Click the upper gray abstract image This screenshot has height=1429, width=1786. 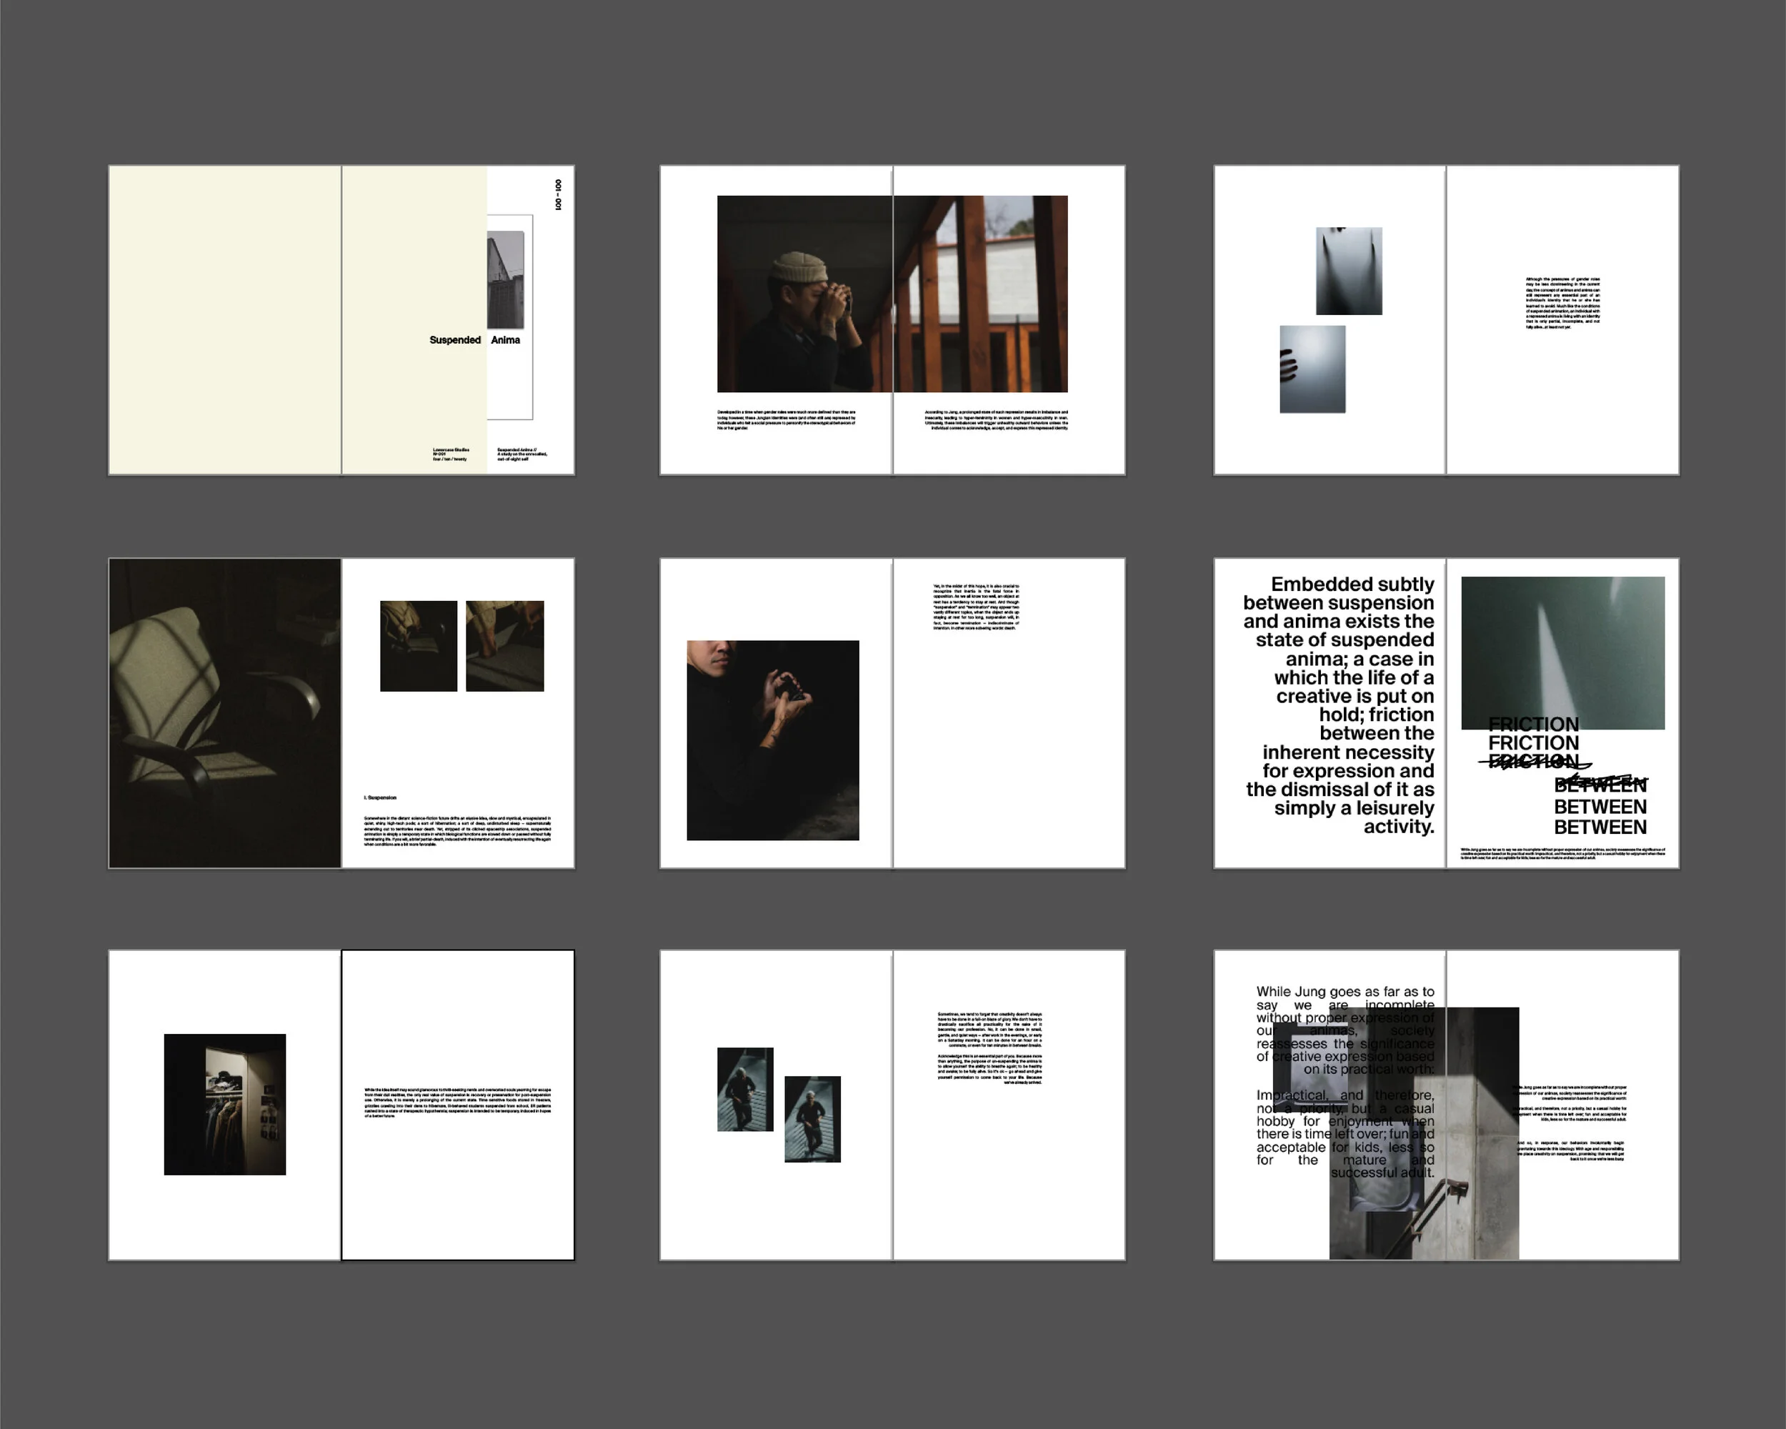tap(1349, 271)
